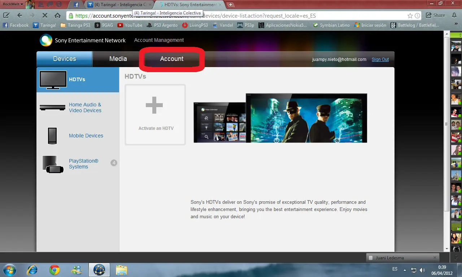Bookmark this page with the star icon
Image resolution: width=462 pixels, height=277 pixels.
410,16
